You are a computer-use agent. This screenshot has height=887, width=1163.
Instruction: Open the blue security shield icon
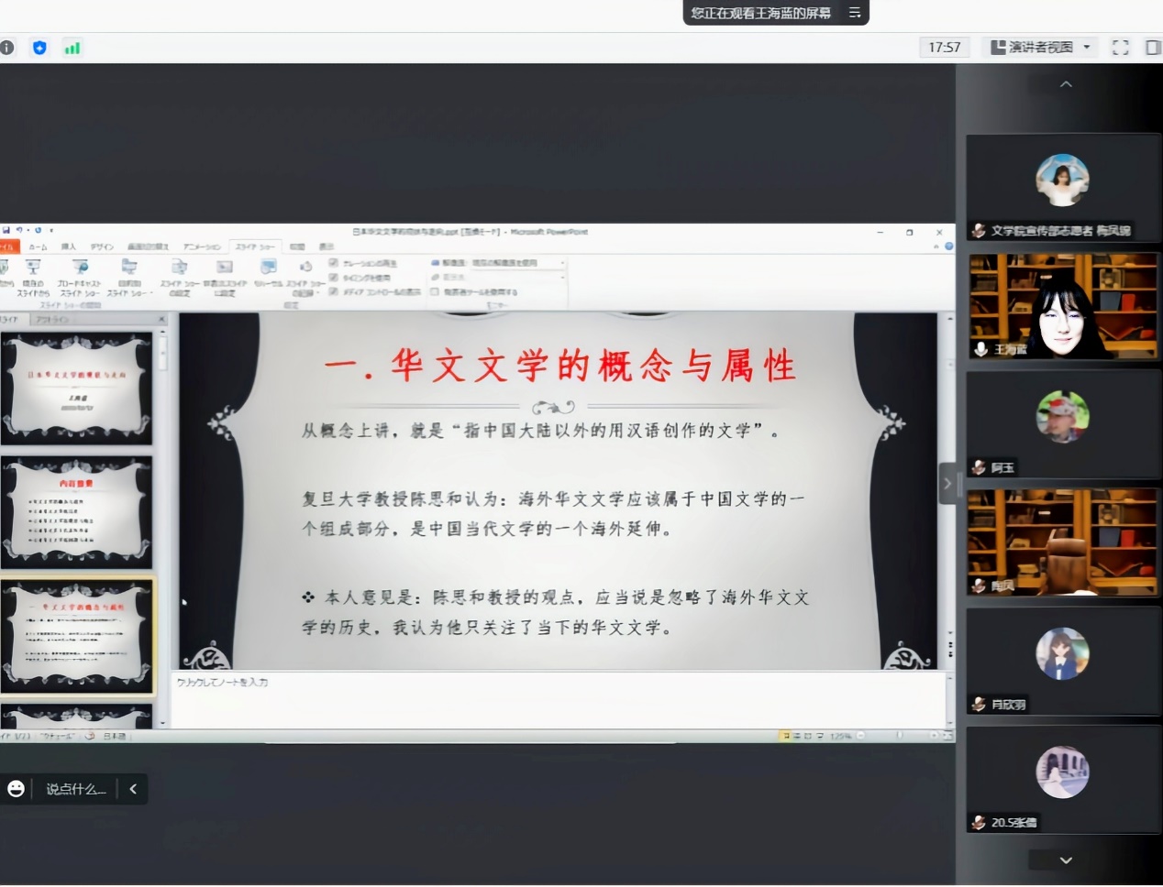[x=39, y=48]
